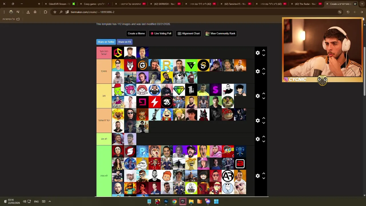Switch to the OdedSVR Stream tab
The image size is (366, 206).
pos(59,4)
